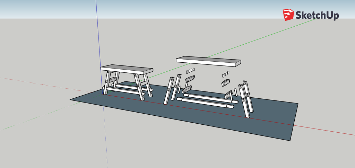This screenshot has height=168, width=355.
Task: Pick the front long stretcher of exploded bench
Action: (205, 103)
